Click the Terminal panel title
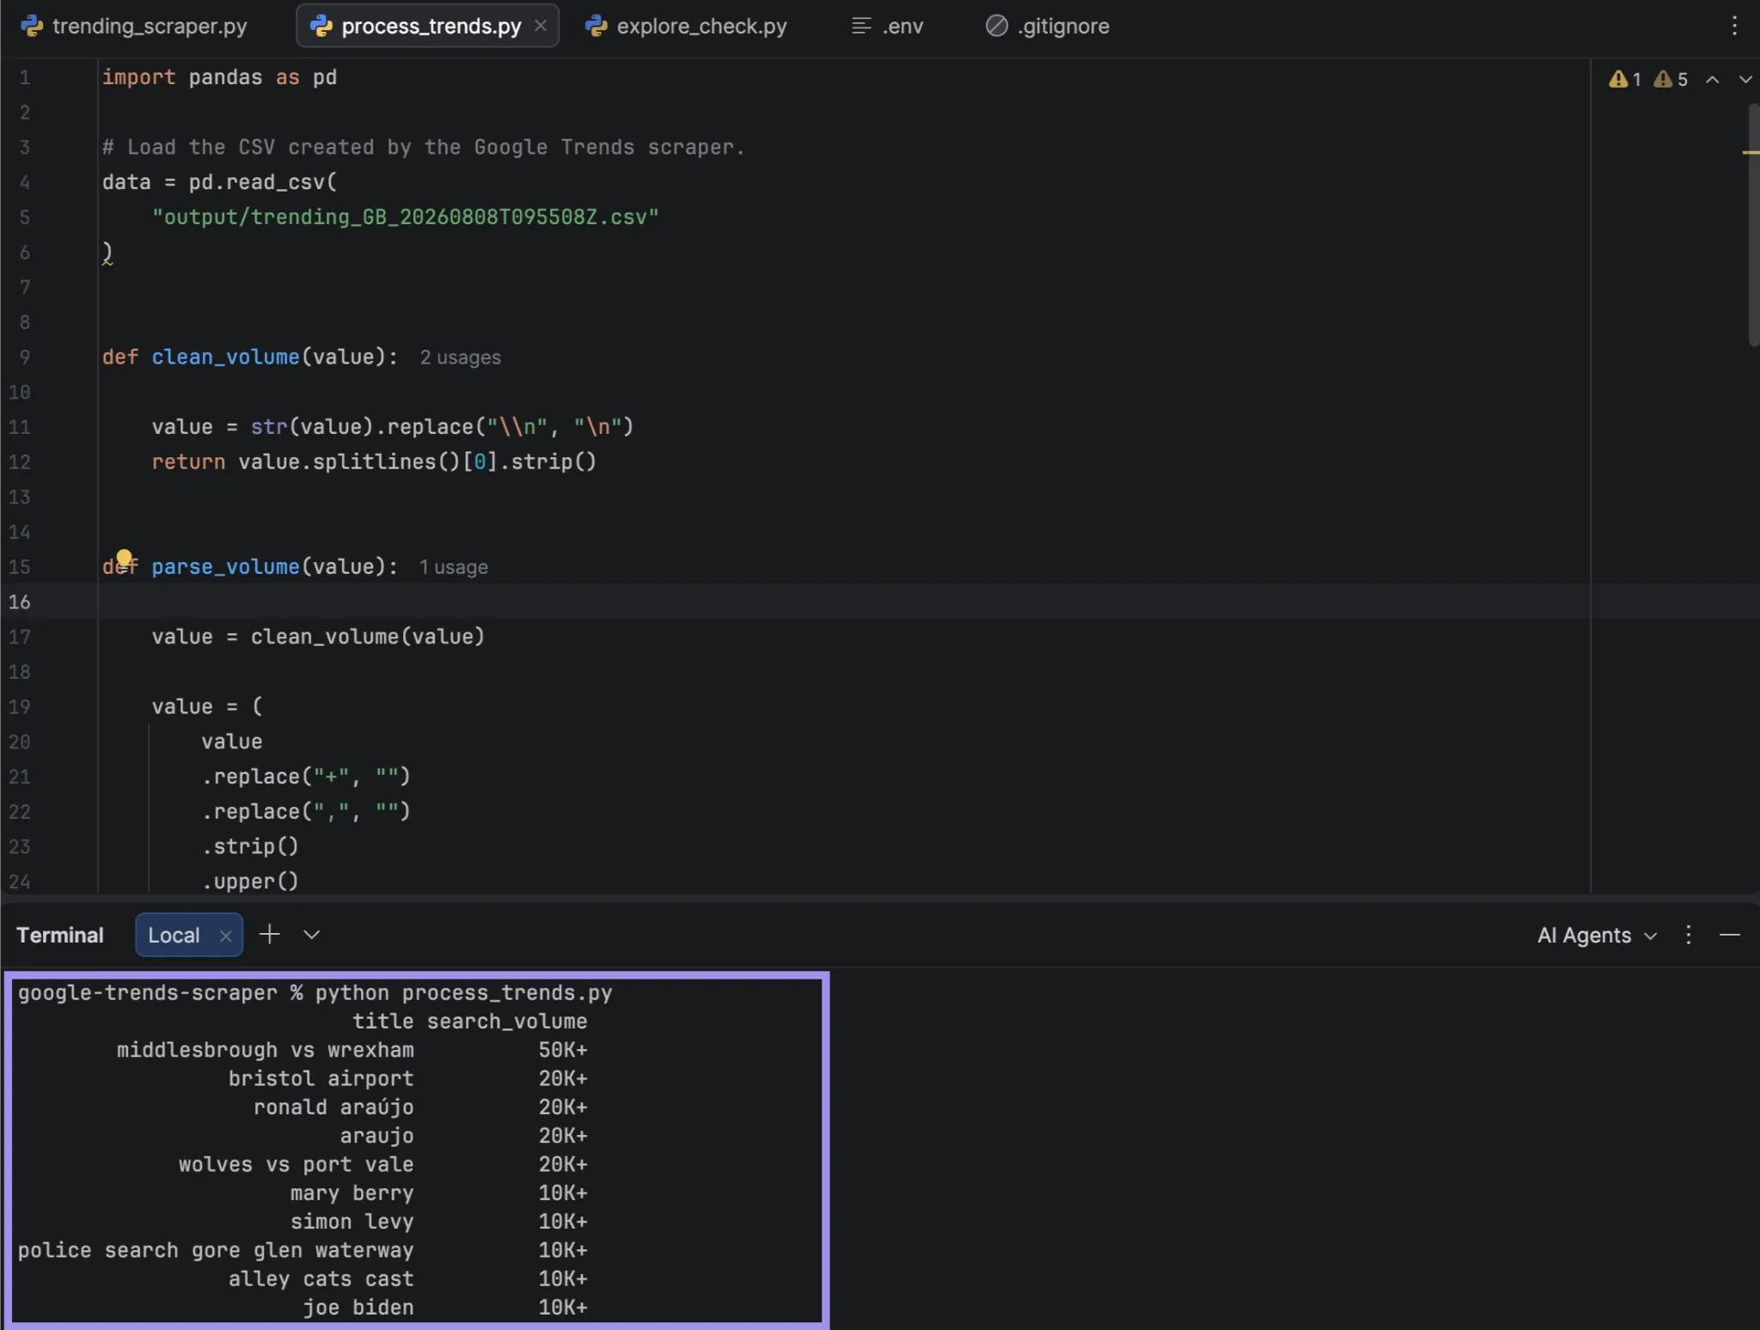 click(60, 935)
